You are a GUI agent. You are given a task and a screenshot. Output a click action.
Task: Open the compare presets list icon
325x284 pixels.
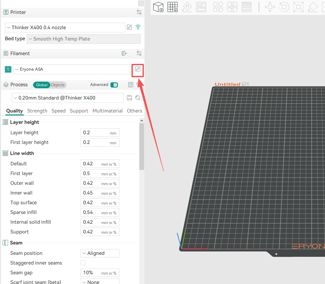131,85
